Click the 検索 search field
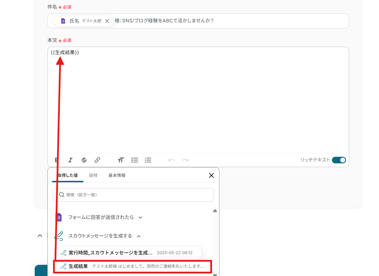This screenshot has height=276, width=379. 133,195
